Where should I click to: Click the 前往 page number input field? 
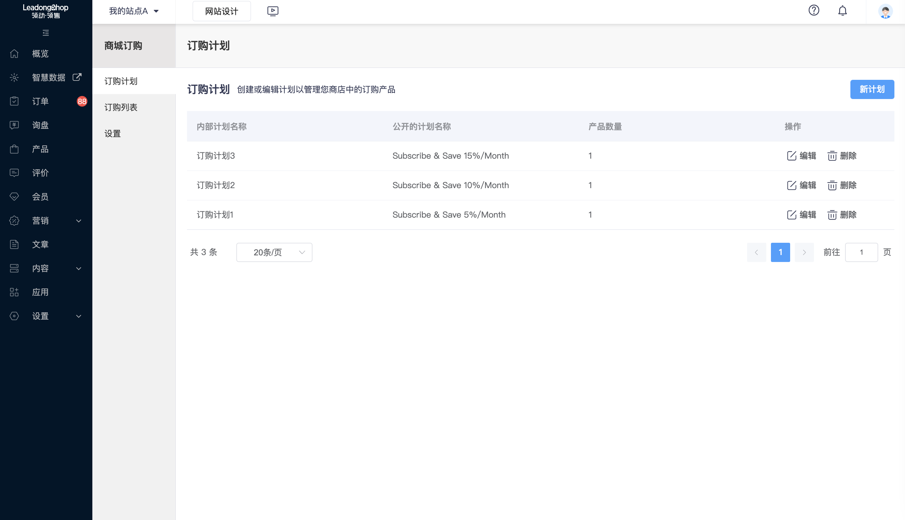click(861, 252)
